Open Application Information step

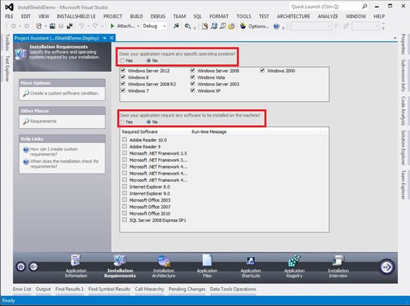(76, 266)
